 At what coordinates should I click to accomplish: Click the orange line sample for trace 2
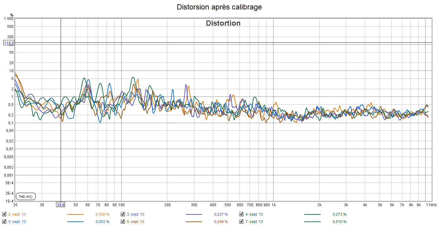click(75, 214)
